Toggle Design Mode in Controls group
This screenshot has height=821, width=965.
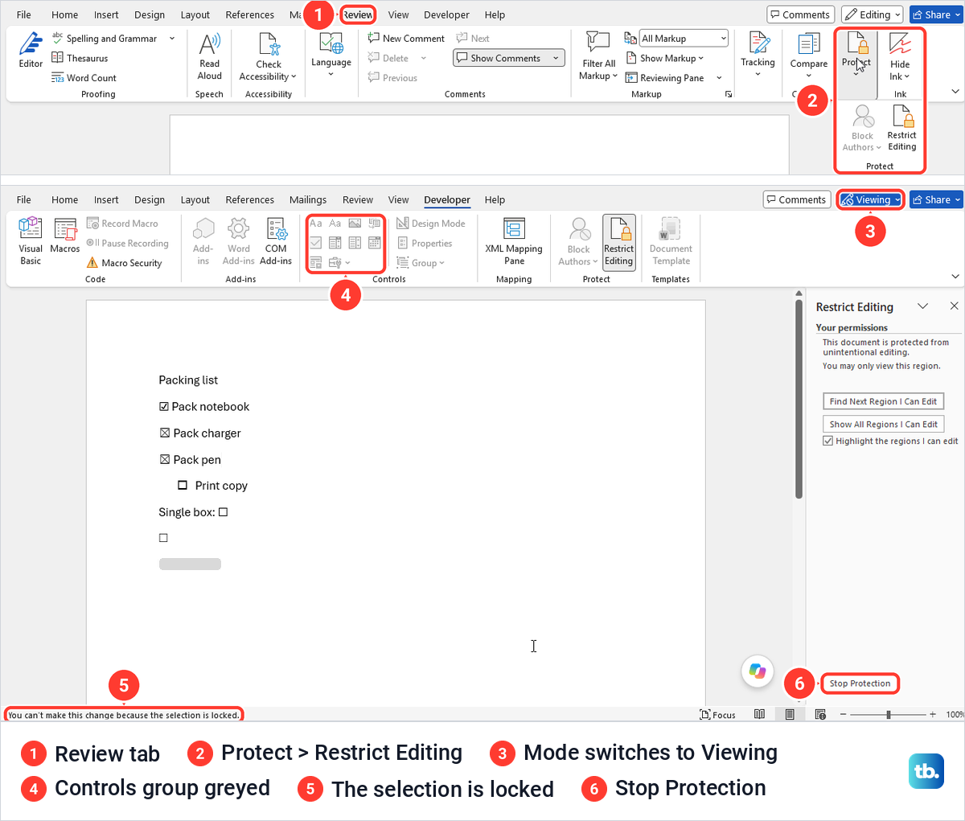431,224
